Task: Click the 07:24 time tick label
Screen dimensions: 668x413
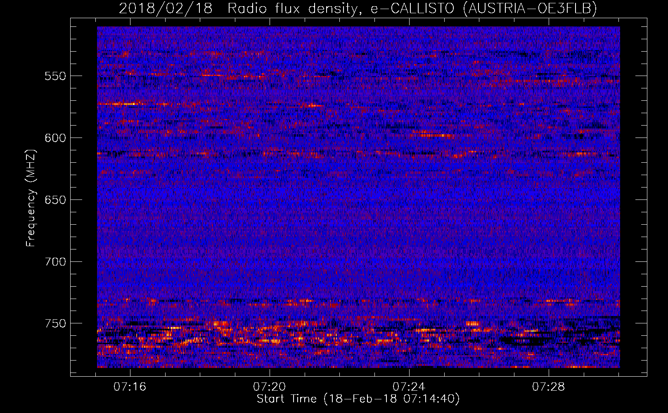Action: click(409, 387)
